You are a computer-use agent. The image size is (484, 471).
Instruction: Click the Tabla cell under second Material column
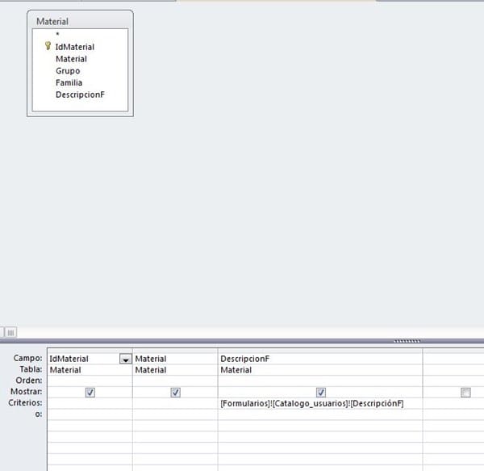(x=175, y=370)
